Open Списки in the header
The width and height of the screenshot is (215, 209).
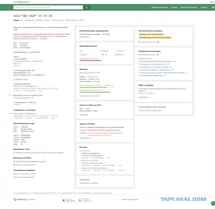pos(174,7)
